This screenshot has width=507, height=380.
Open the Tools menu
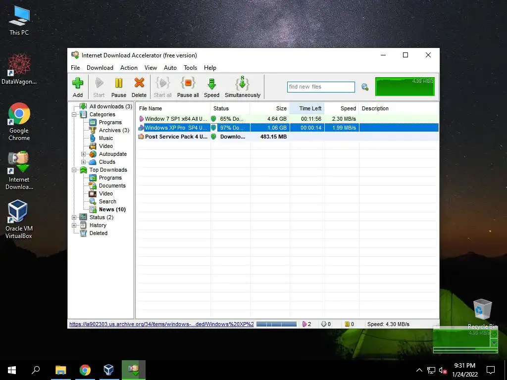tap(191, 67)
